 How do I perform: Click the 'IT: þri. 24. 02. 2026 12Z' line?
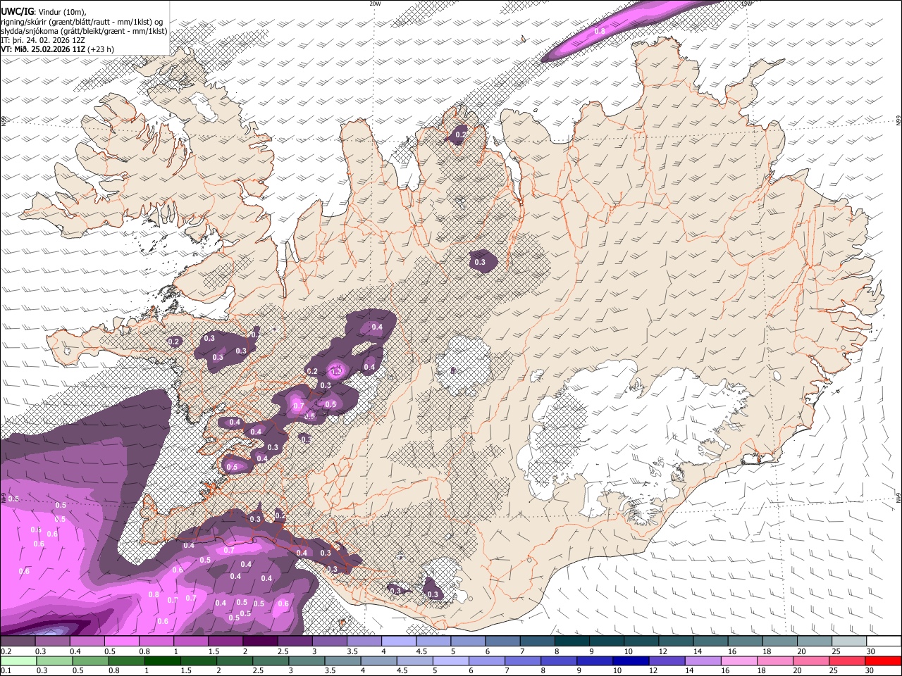tap(44, 40)
